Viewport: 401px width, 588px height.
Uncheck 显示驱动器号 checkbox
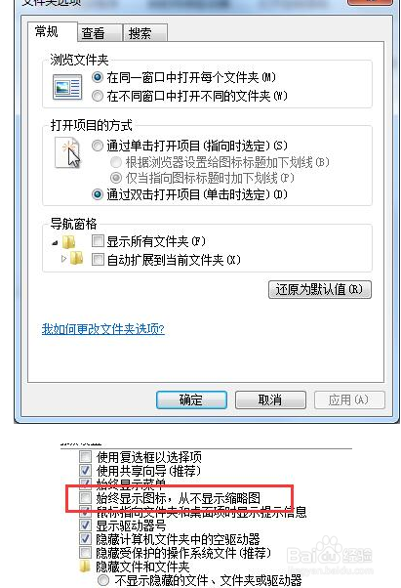[x=85, y=525]
